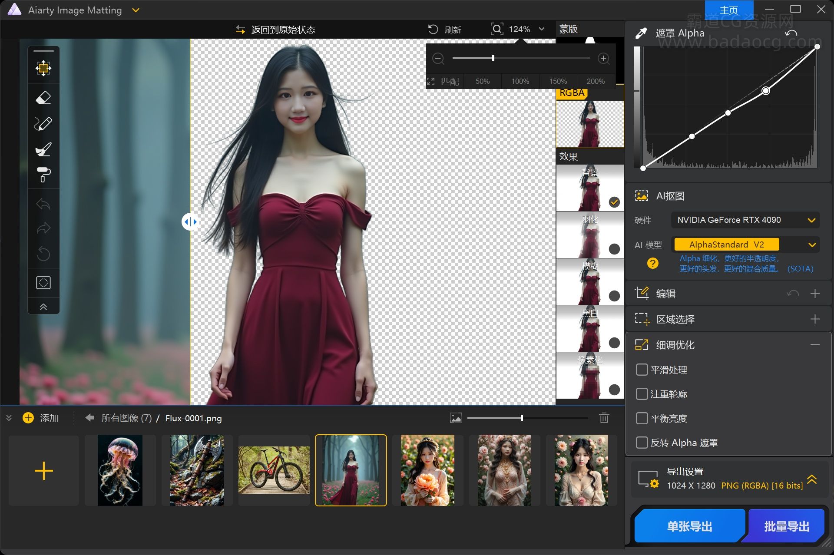The image size is (834, 555).
Task: Select the Brush tool
Action: (43, 124)
